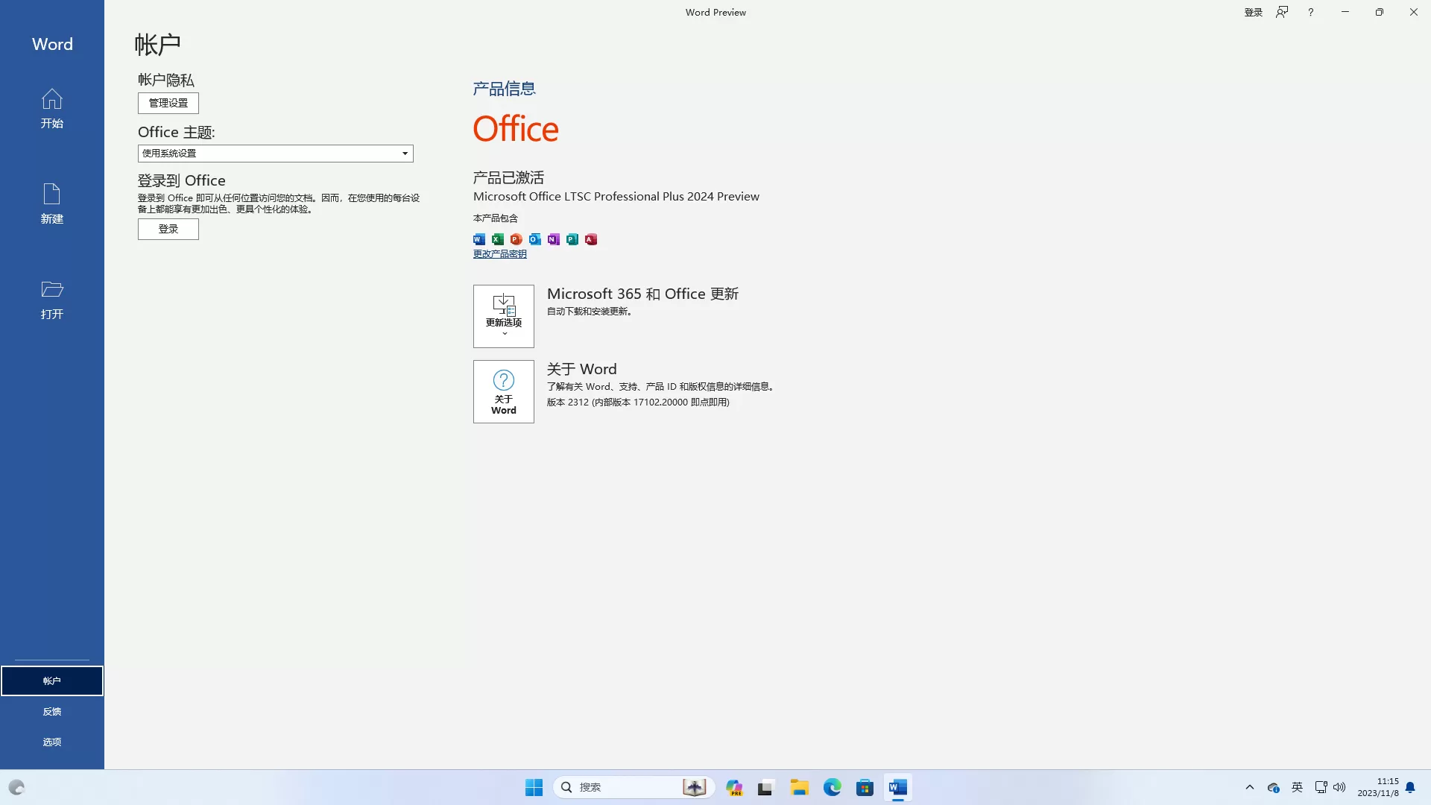Open 选项 from the sidebar menu
1431x805 pixels.
(51, 742)
